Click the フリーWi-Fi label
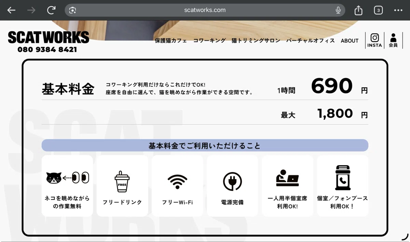 (177, 202)
